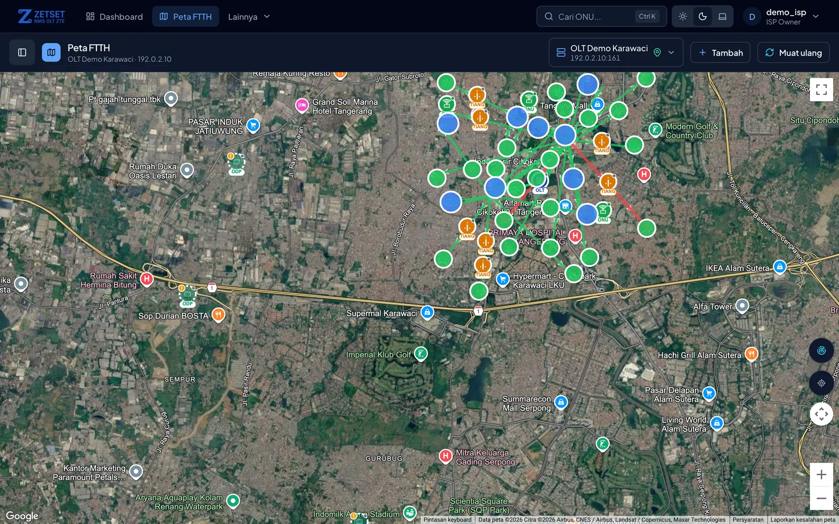Click the Rumah Sakit Hermina Bitung label

click(x=109, y=280)
